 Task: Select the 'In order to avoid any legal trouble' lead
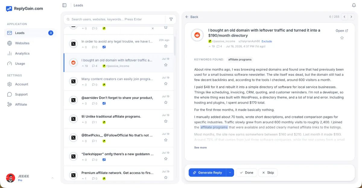point(119,44)
